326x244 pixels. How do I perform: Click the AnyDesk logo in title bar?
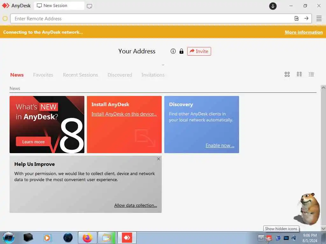[6, 6]
